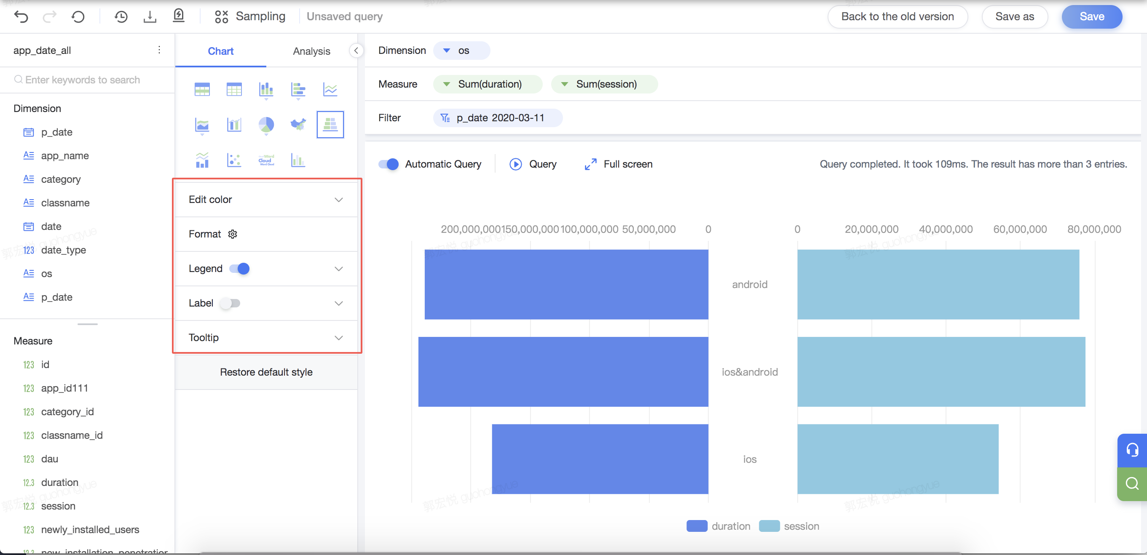Open the Sampling settings
This screenshot has width=1147, height=555.
250,16
